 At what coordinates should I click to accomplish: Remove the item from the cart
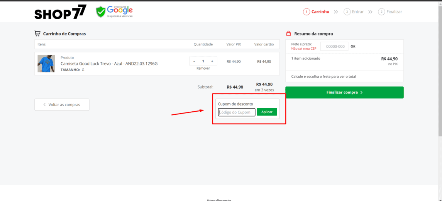coord(203,68)
